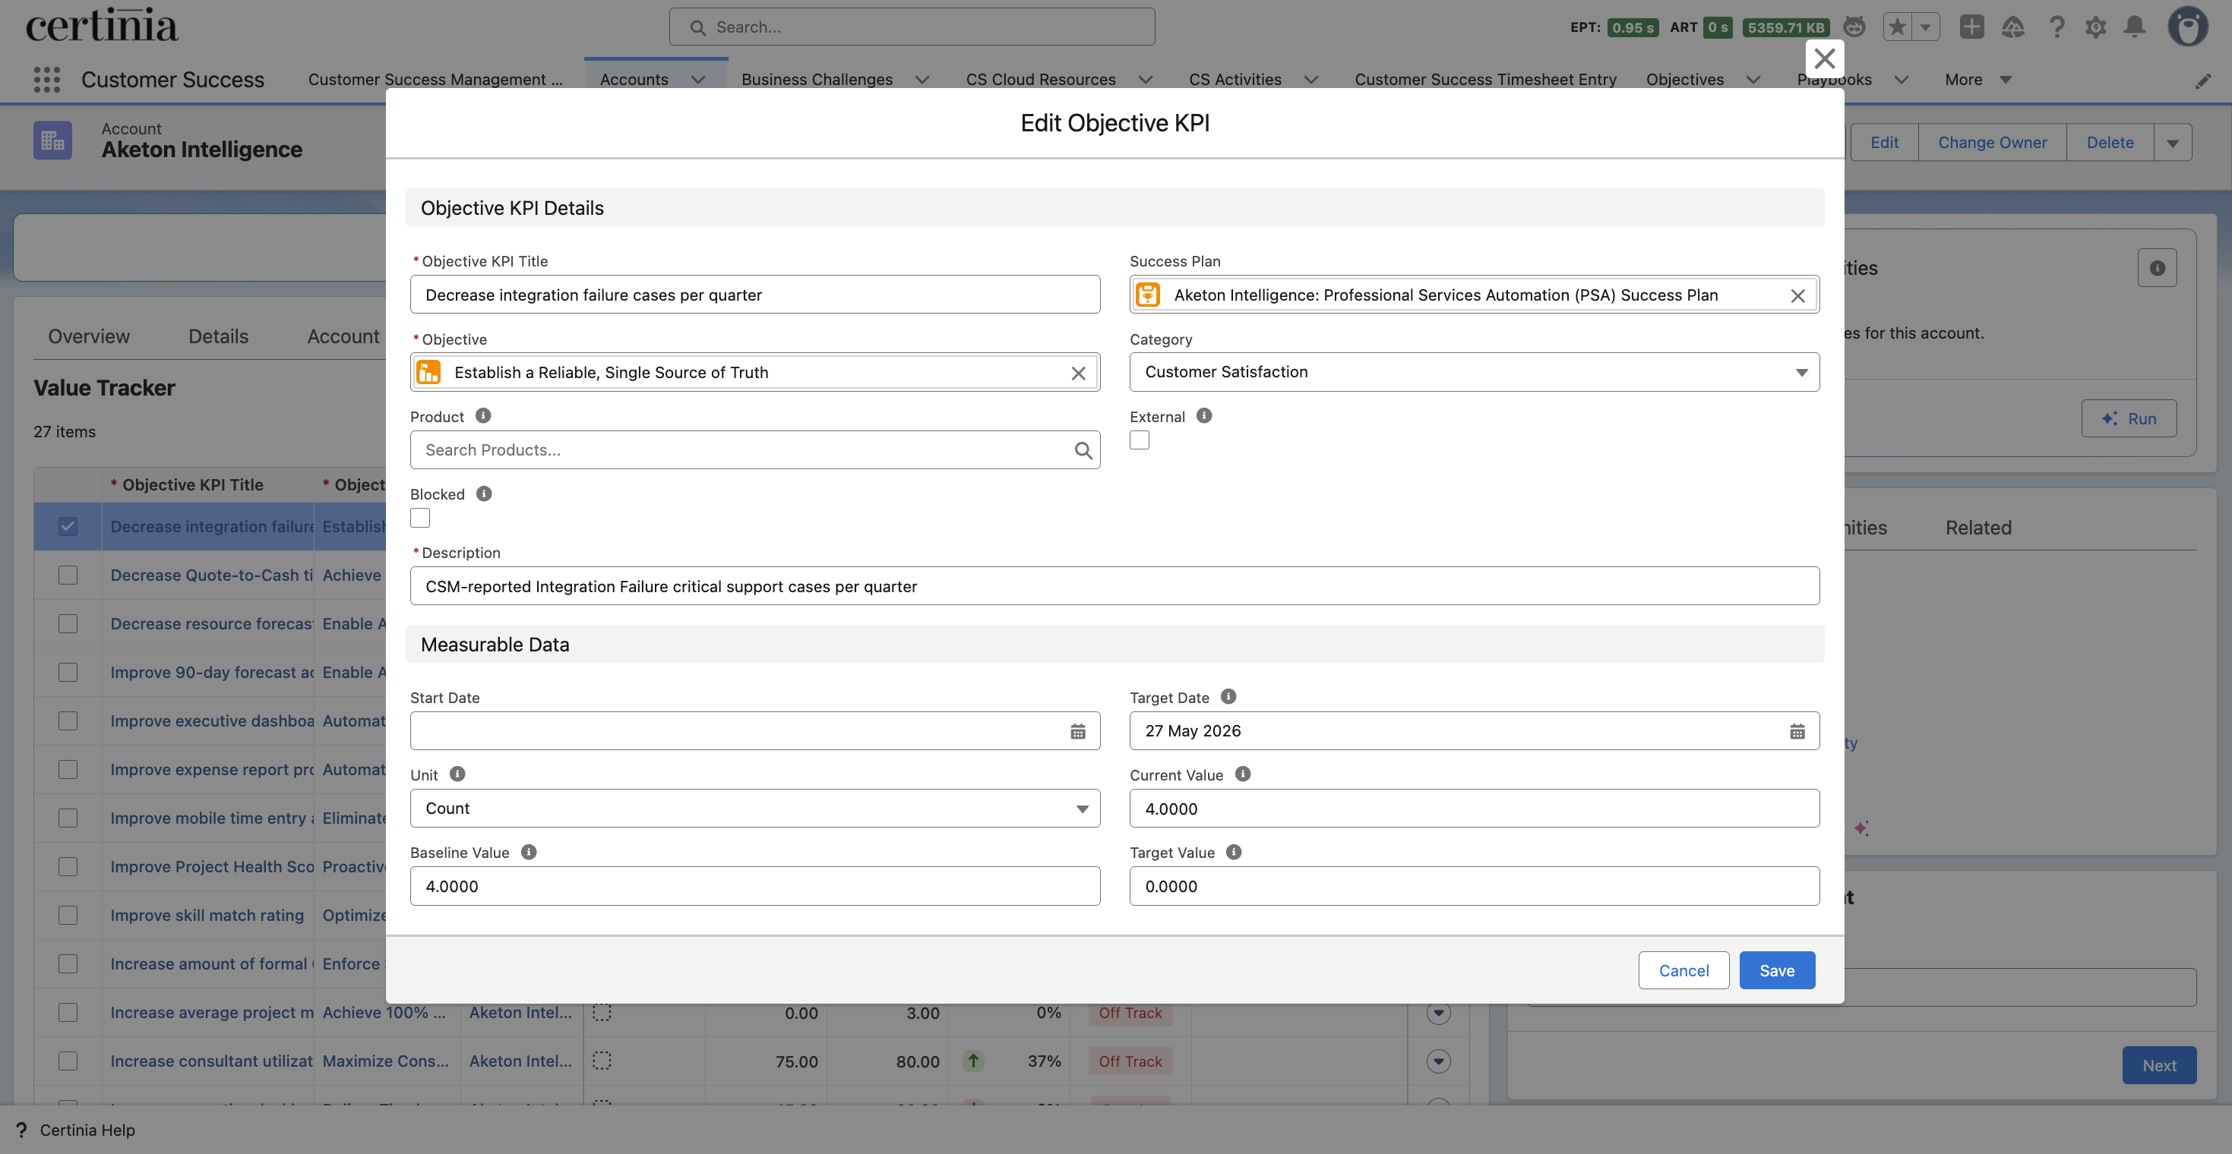The width and height of the screenshot is (2232, 1154).
Task: Open the Target Date calendar picker
Action: [x=1798, y=732]
